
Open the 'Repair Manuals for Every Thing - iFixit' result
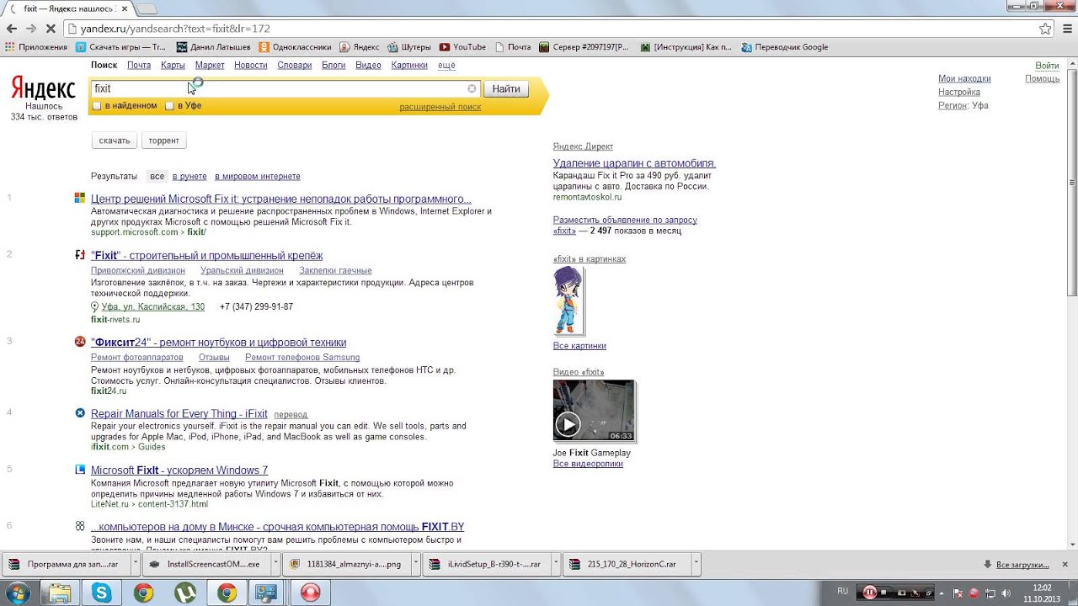point(179,413)
